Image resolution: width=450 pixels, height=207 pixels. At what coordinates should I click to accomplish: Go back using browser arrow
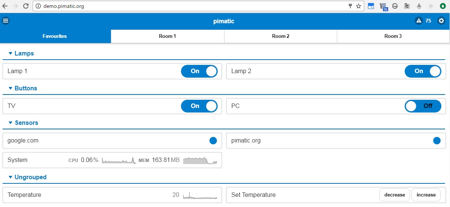click(5, 6)
